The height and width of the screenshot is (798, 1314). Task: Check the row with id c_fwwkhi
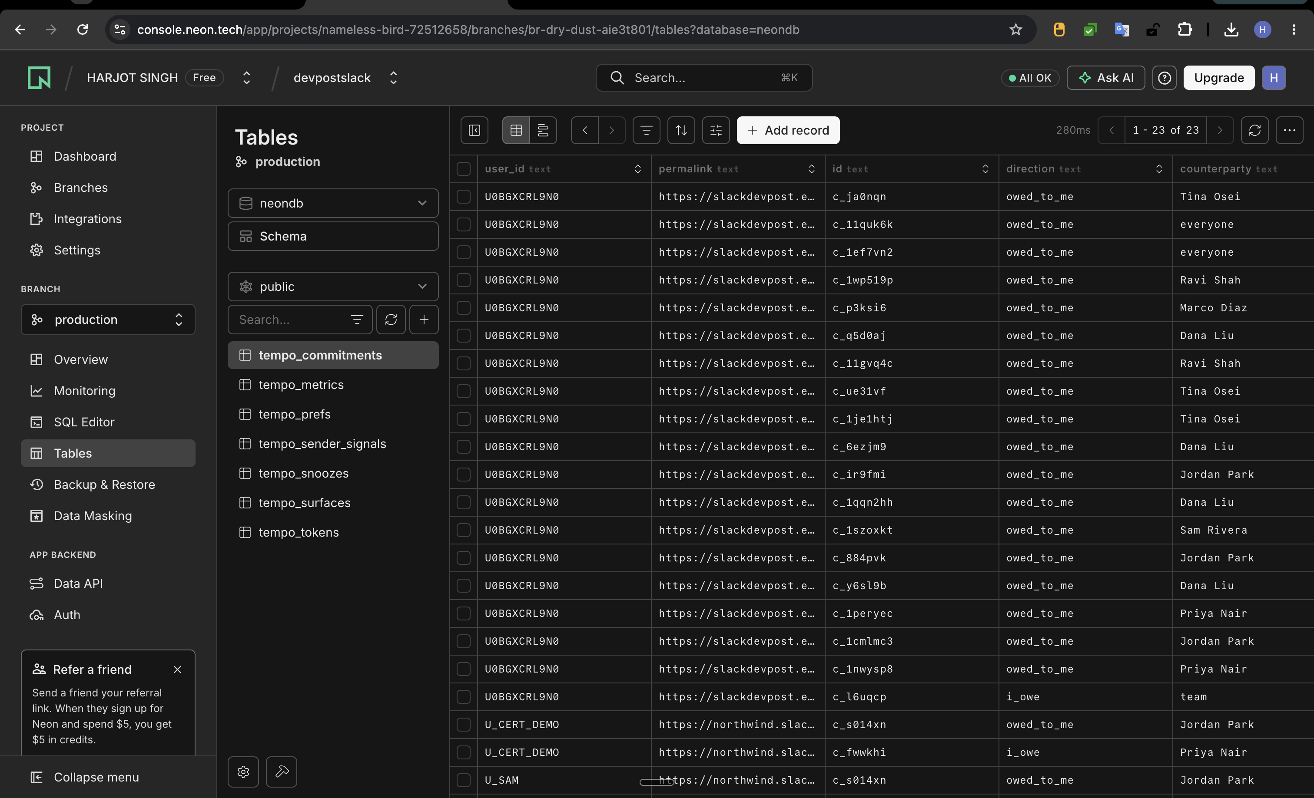[463, 752]
